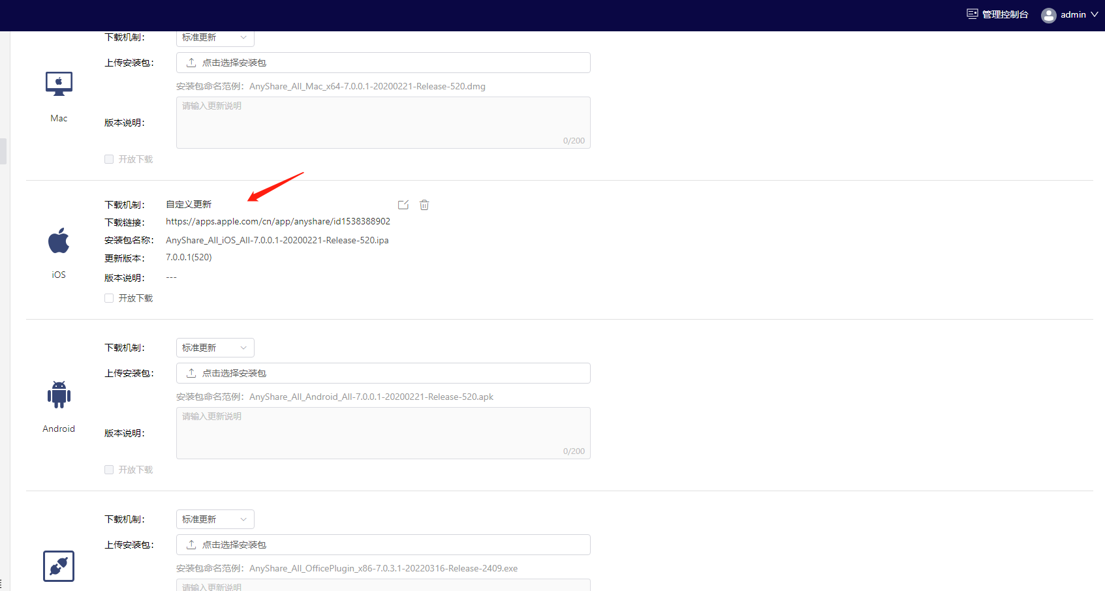Image resolution: width=1105 pixels, height=591 pixels.
Task: Expand the Mac download mechanism dropdown
Action: pos(215,38)
